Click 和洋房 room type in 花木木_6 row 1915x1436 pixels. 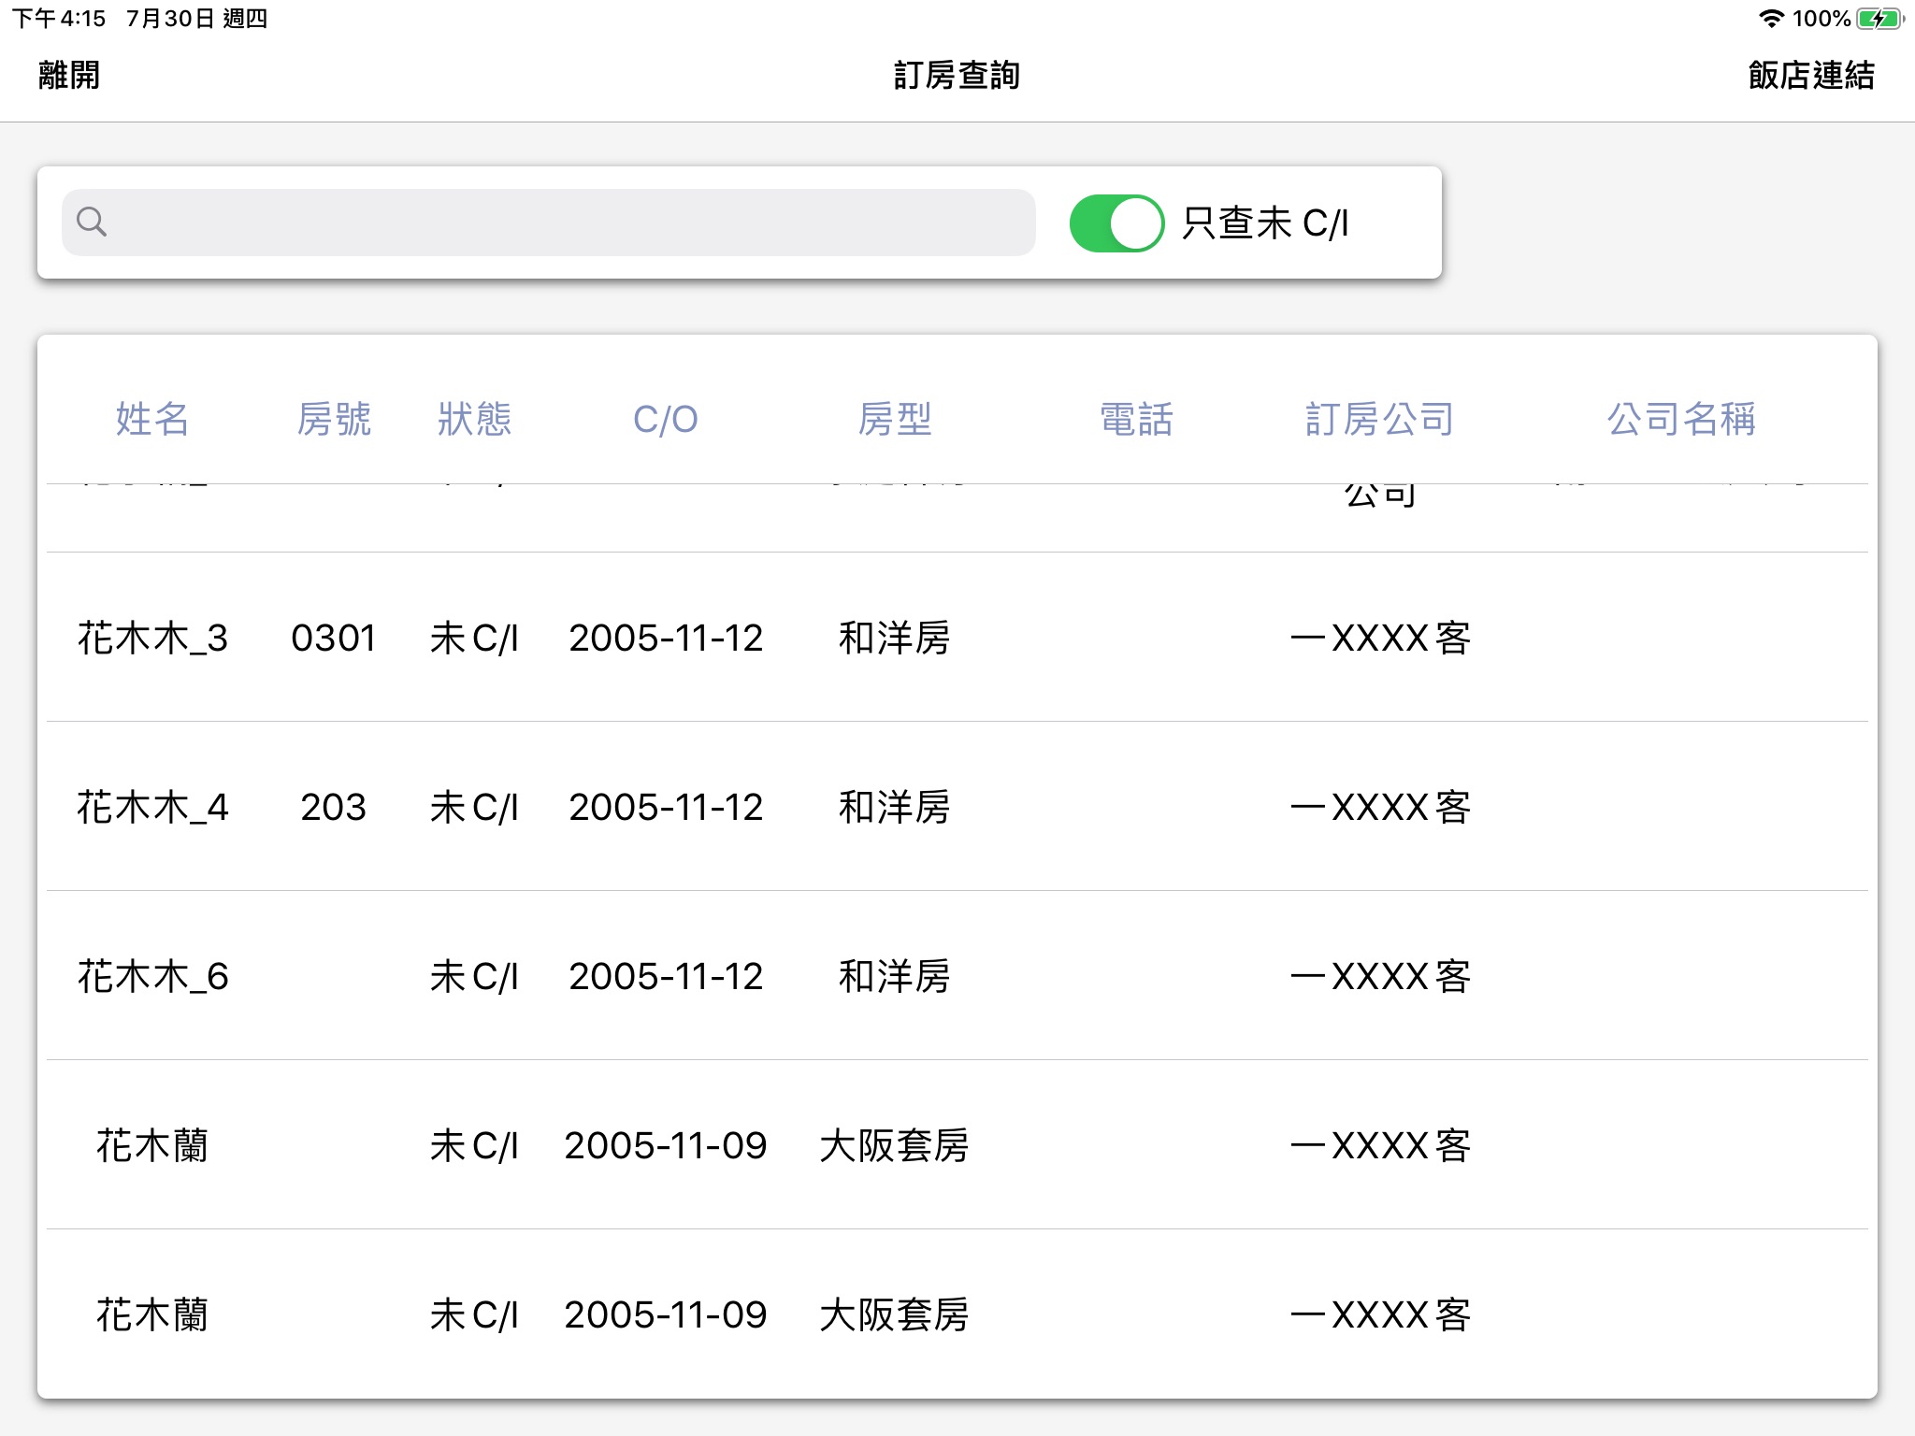click(x=895, y=976)
